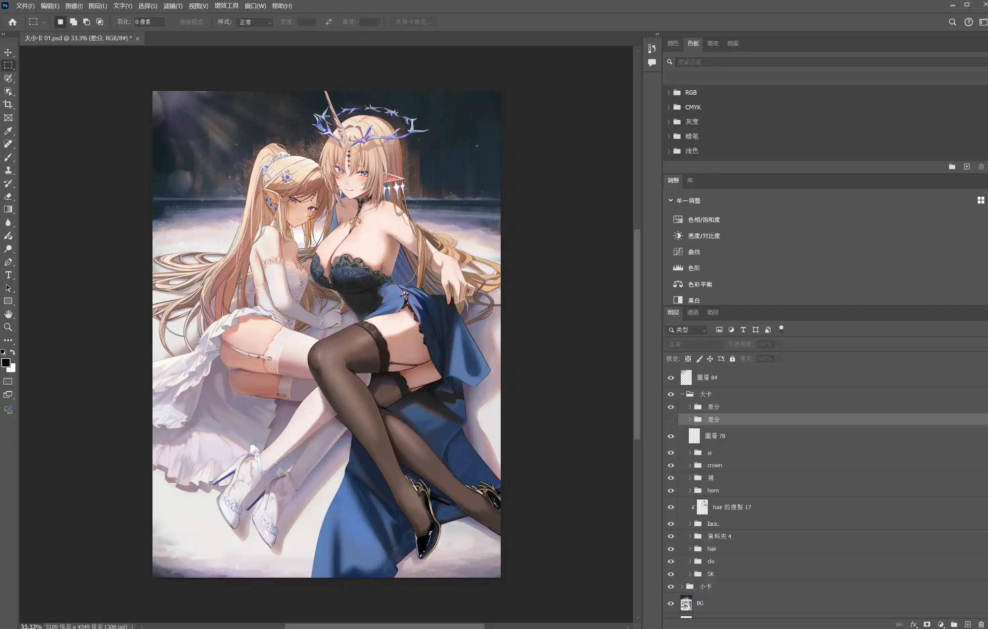Add a 曲线 adjustment
Image resolution: width=988 pixels, height=629 pixels.
click(x=694, y=252)
